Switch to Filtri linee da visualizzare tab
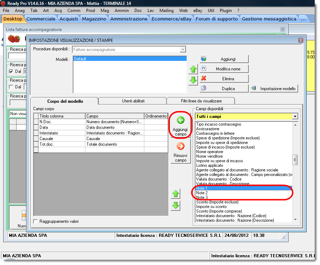Image resolution: width=320 pixels, height=265 pixels. tap(201, 101)
